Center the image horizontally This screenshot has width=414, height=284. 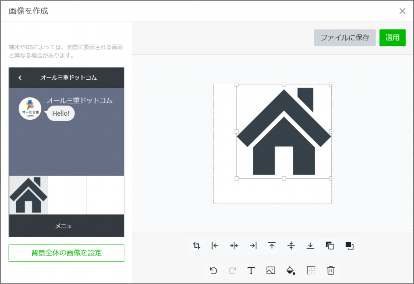tap(234, 246)
